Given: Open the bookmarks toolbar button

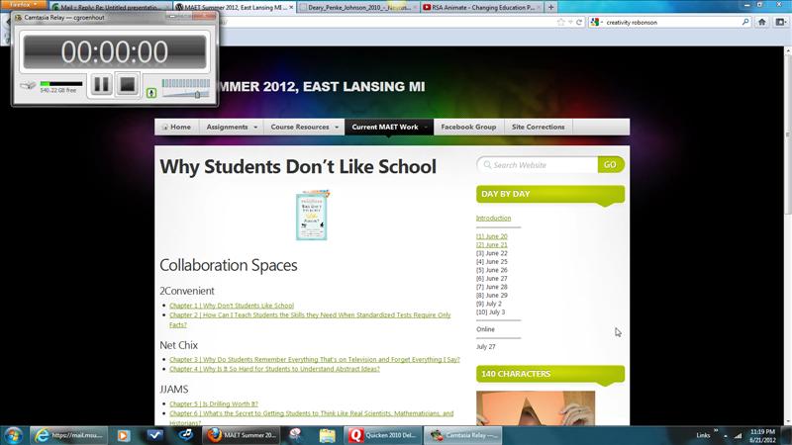Looking at the screenshot, I should point(781,22).
